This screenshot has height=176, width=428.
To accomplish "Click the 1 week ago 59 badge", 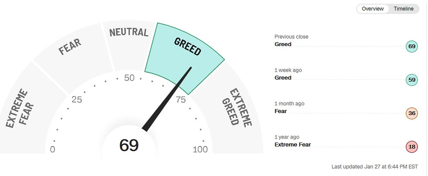I will pyautogui.click(x=411, y=80).
